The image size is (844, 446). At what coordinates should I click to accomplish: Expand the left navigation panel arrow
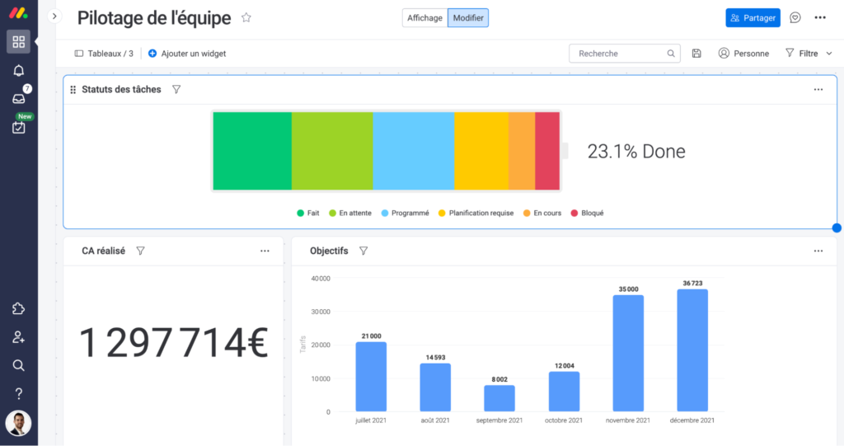[54, 16]
